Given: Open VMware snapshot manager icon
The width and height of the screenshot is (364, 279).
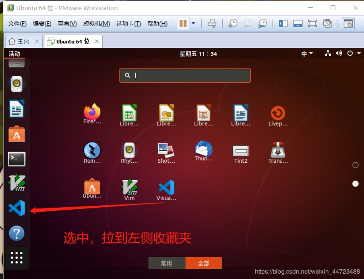Looking at the screenshot, I should 262,23.
